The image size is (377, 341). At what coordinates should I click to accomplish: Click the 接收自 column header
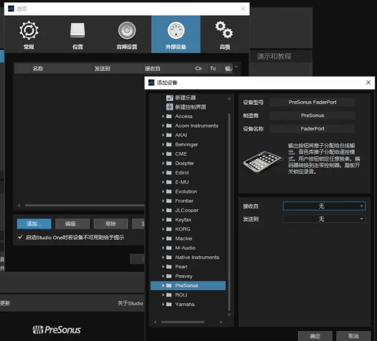tap(169, 69)
